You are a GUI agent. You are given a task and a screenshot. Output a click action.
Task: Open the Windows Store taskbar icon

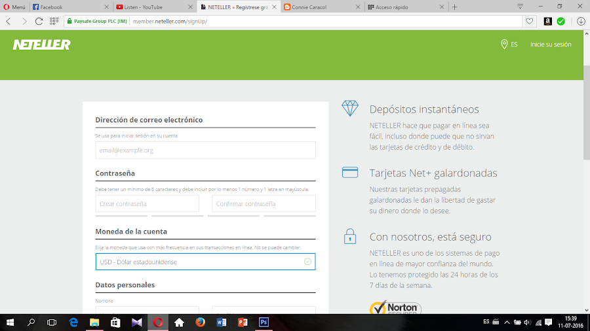click(x=115, y=322)
